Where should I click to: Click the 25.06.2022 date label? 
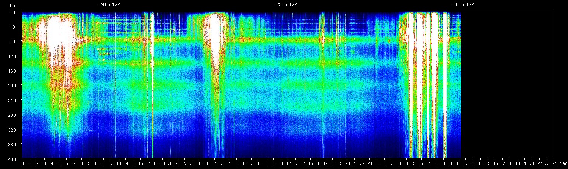(287, 5)
